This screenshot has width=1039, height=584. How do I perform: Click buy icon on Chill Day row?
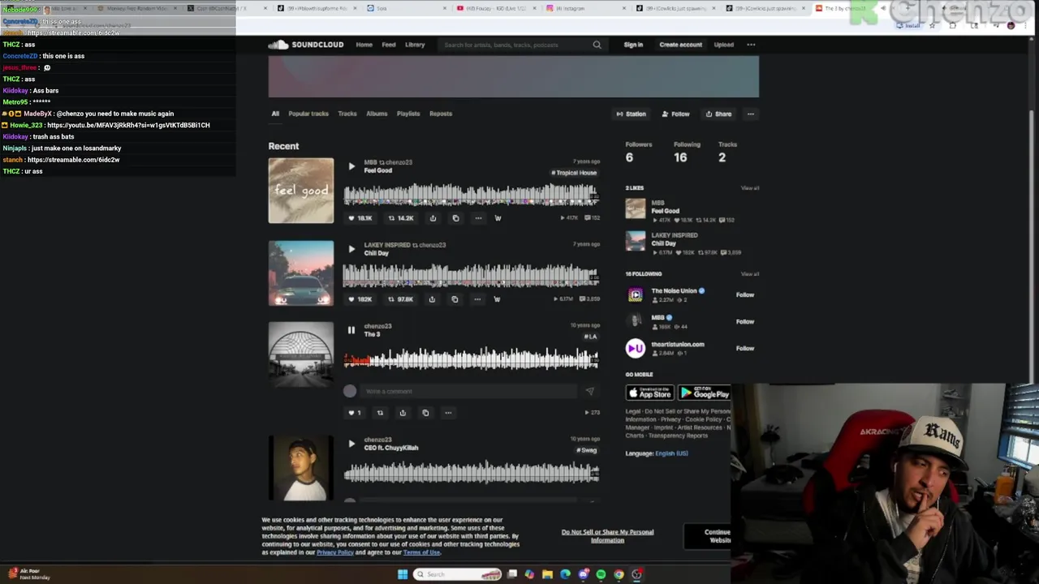click(497, 299)
